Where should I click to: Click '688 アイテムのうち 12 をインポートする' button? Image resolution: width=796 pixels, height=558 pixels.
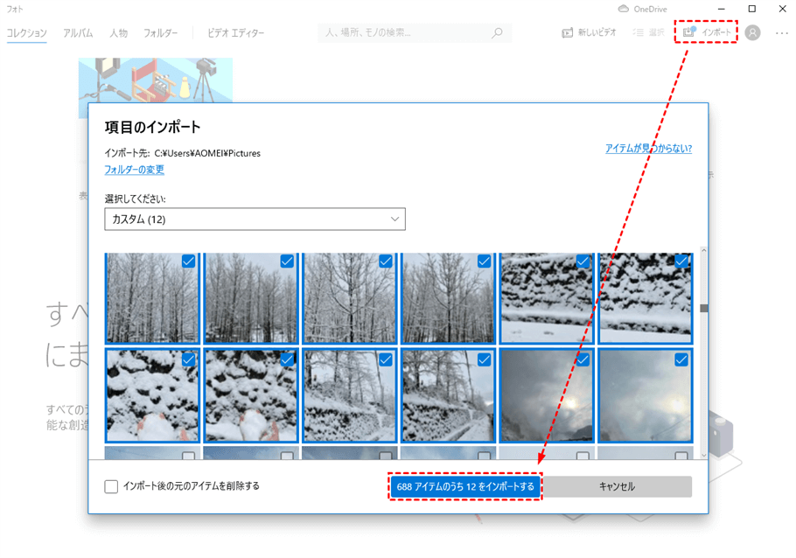(465, 487)
